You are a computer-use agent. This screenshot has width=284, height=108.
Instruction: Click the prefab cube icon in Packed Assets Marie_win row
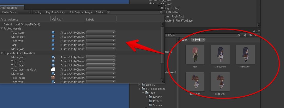tap(53, 49)
